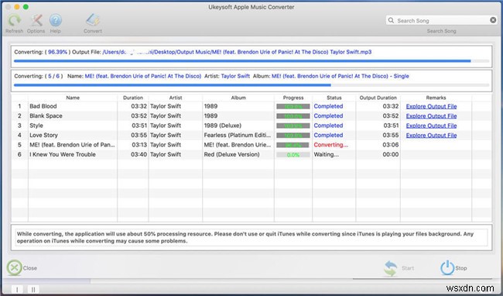503x296 pixels.
Task: Click the 100% progress bar for Bad Blood
Action: point(293,107)
